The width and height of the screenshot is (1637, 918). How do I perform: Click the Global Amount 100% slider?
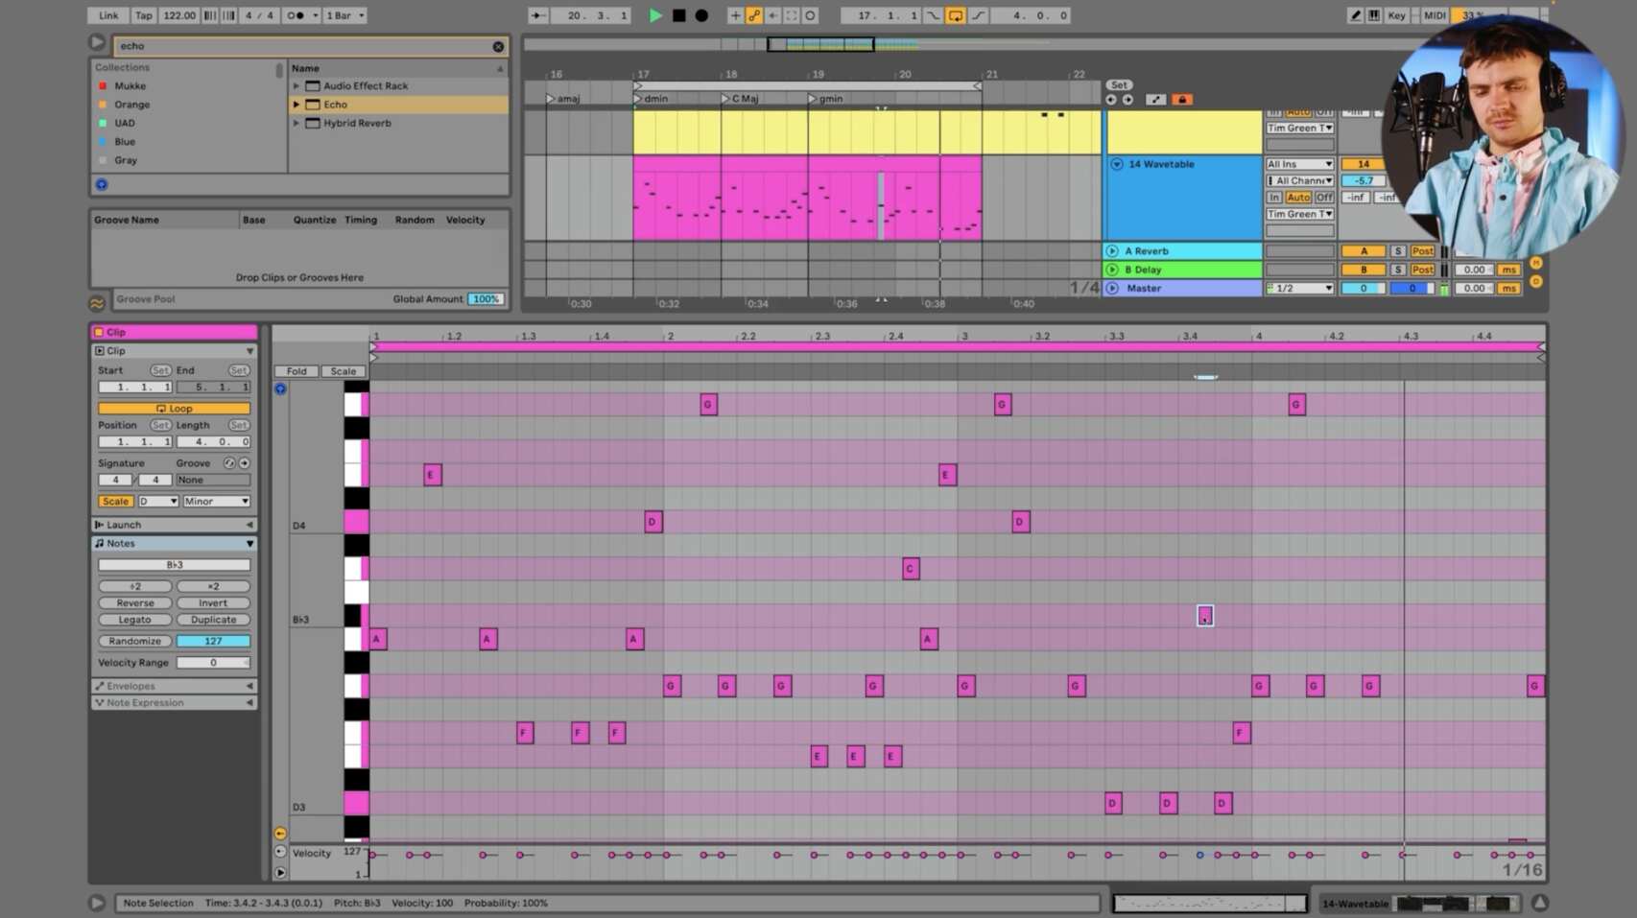[486, 299]
